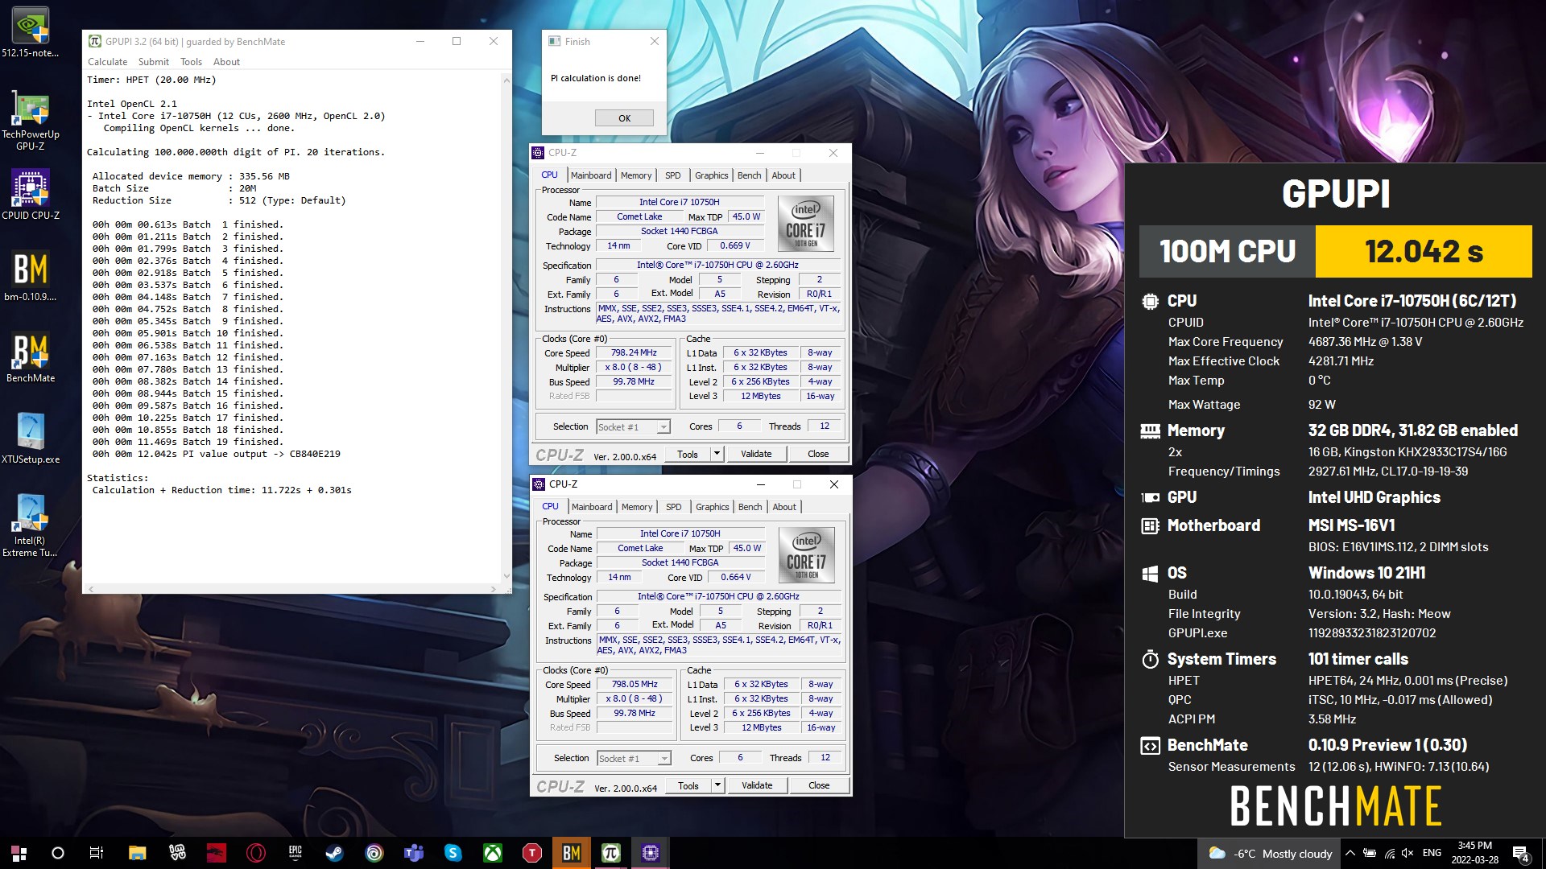Switch to Mainboard tab in upper CPU-Z
This screenshot has height=869, width=1546.
591,175
